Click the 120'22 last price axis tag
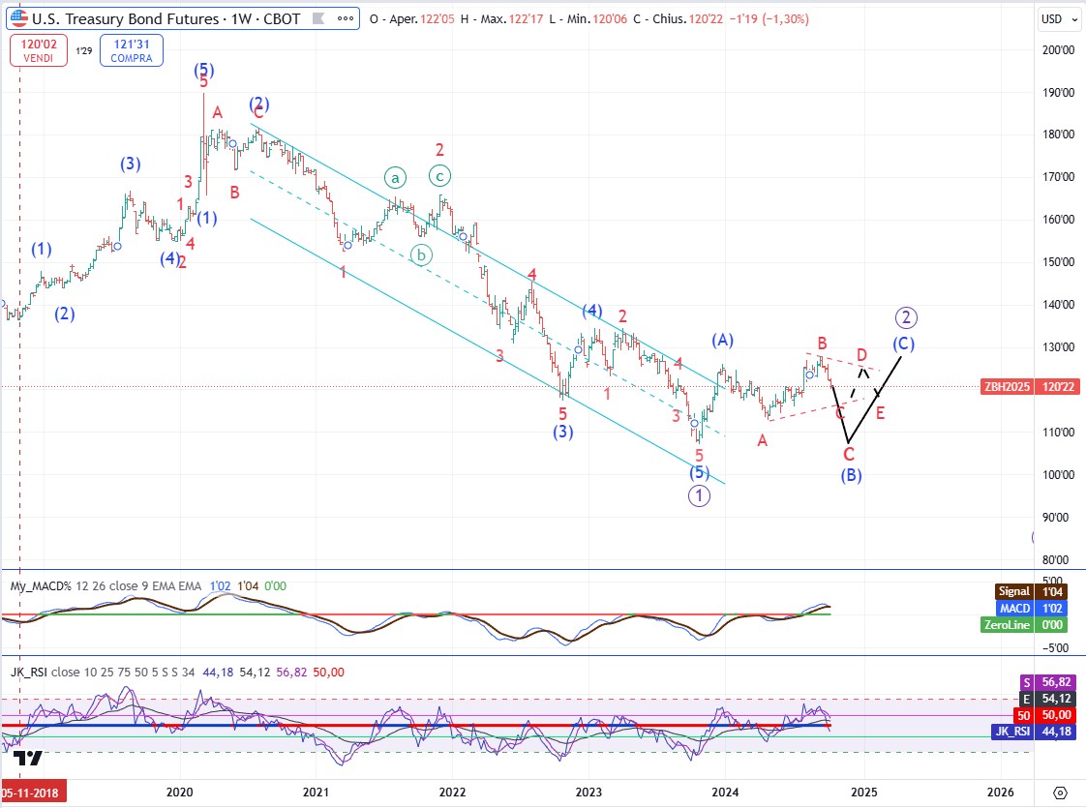The width and height of the screenshot is (1086, 808). pos(1058,386)
